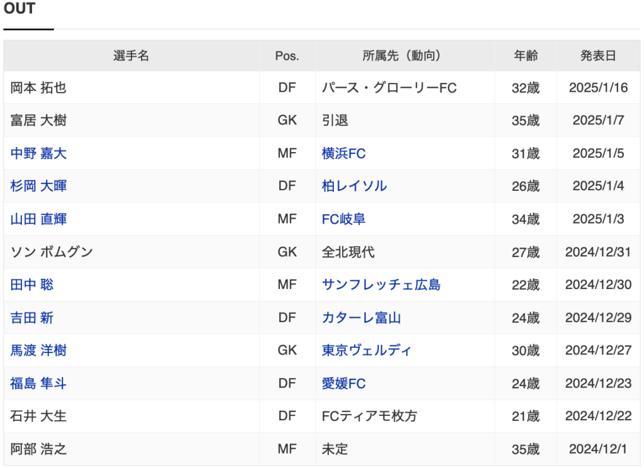Click the age 26歳
Image resolution: width=644 pixels, height=468 pixels.
(526, 186)
